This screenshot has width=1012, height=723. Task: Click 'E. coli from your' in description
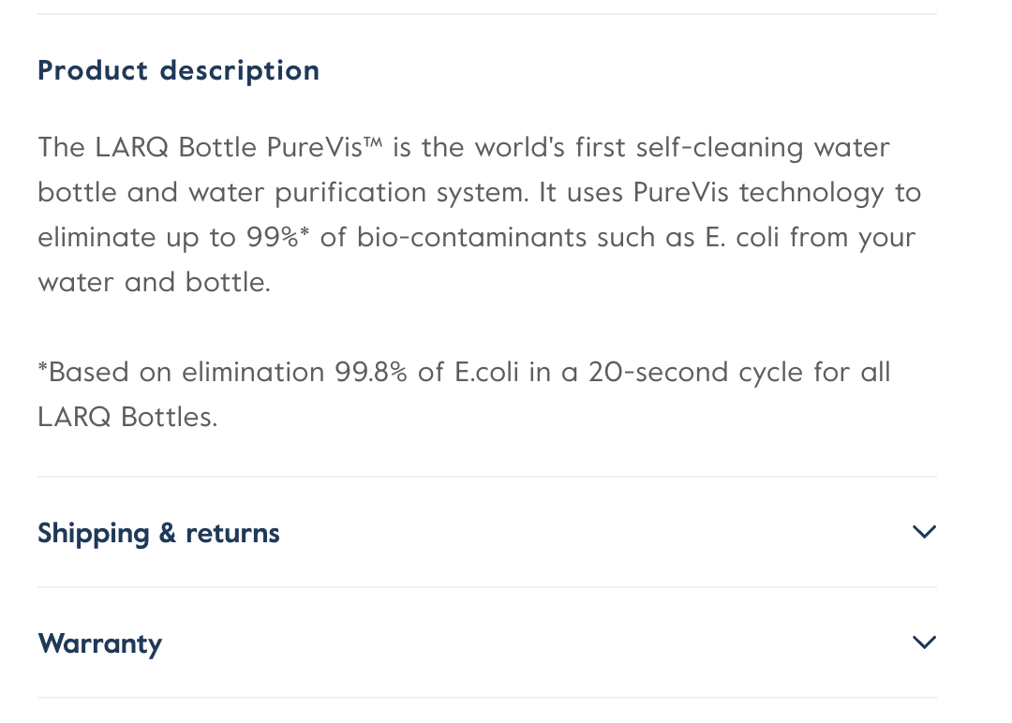(811, 237)
